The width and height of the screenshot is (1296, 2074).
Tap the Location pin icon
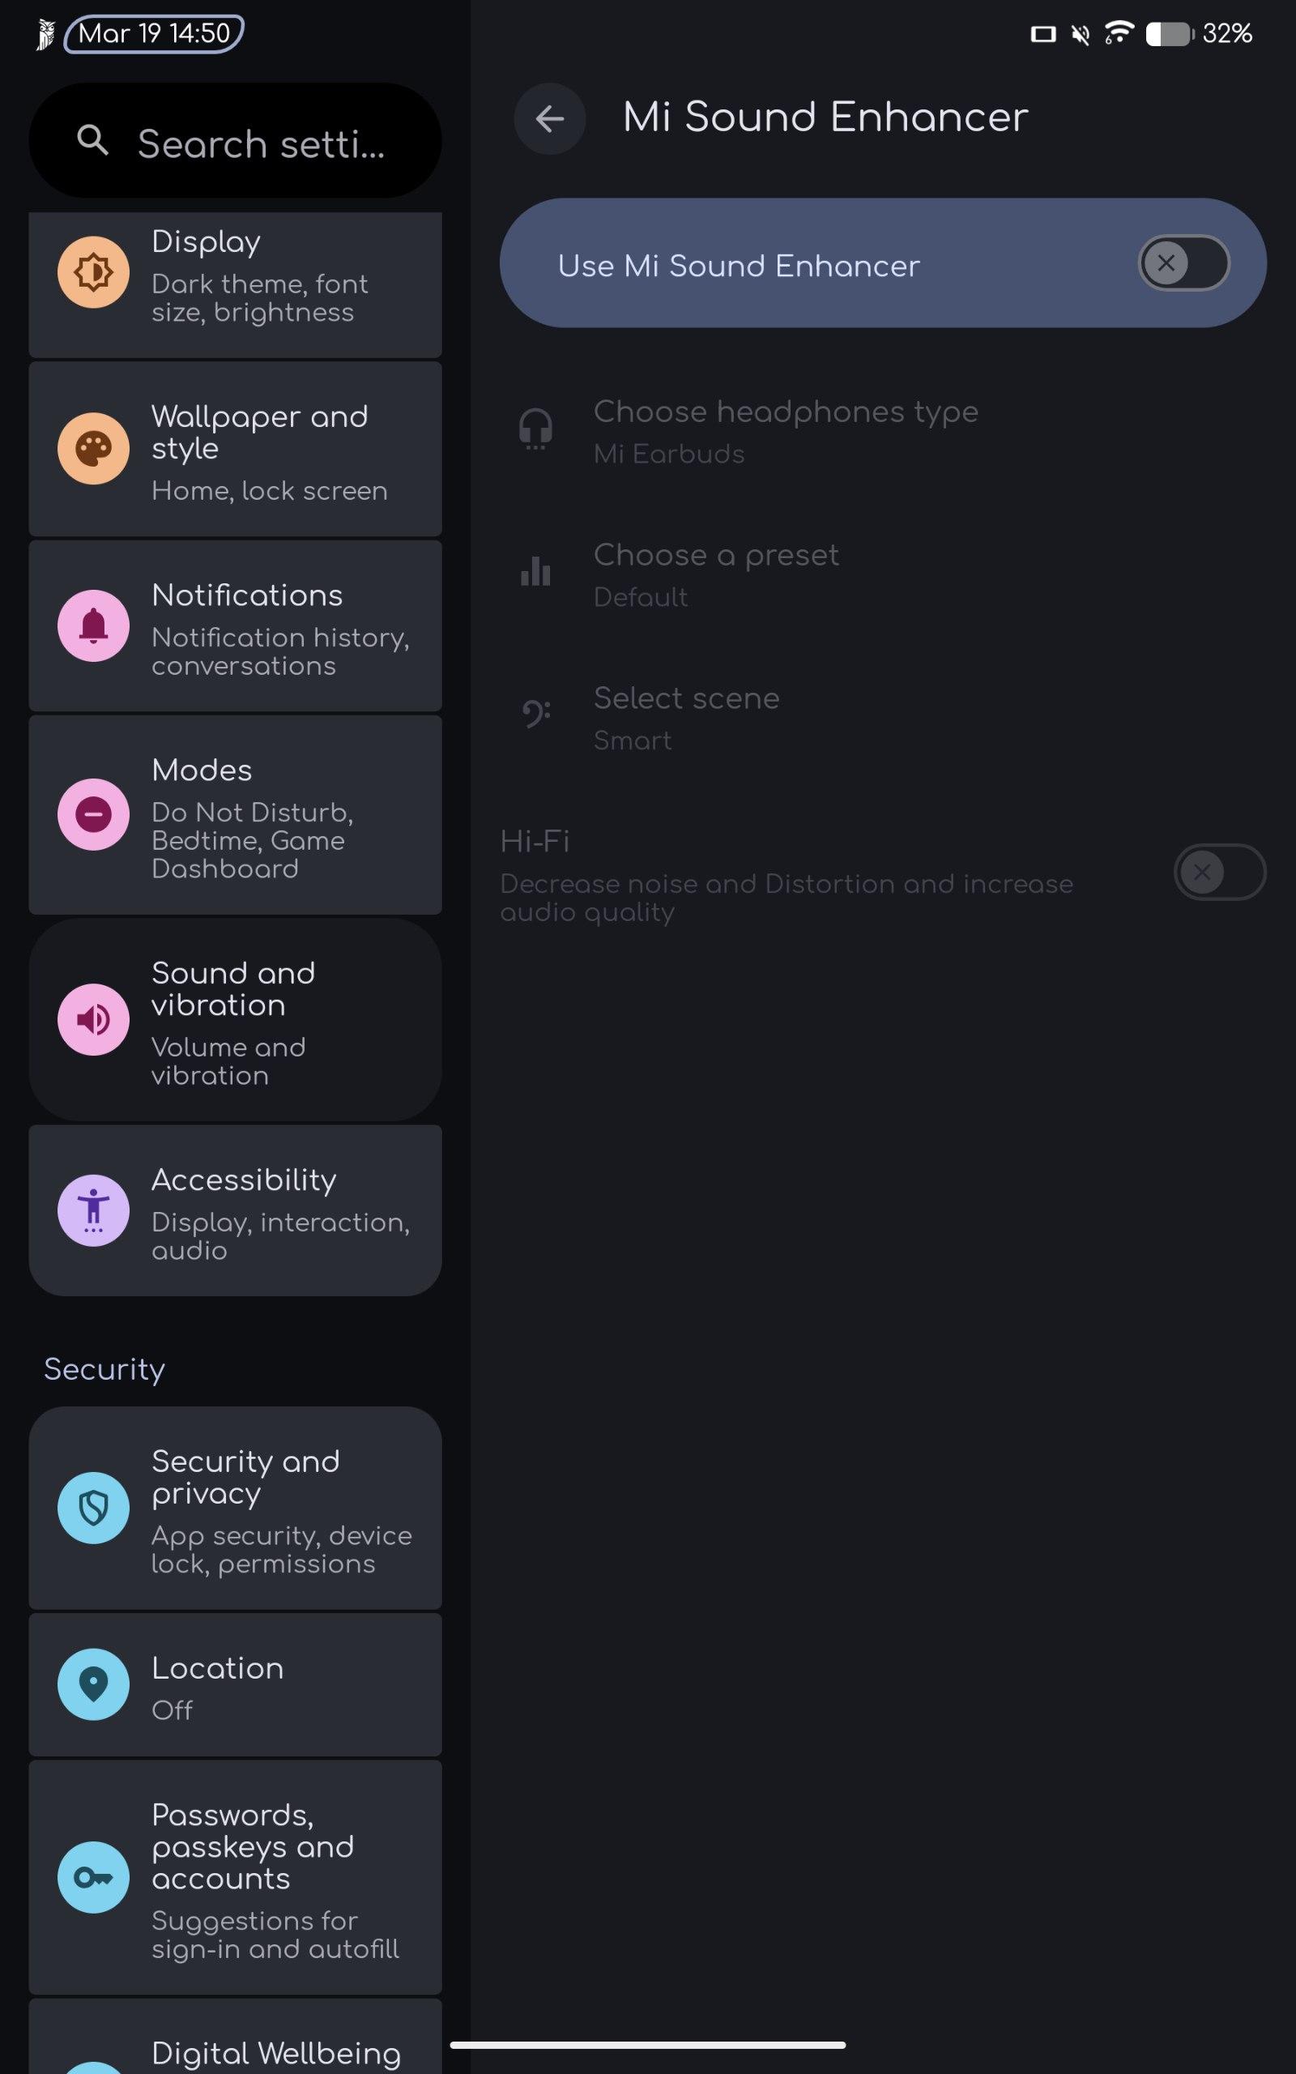tap(93, 1684)
